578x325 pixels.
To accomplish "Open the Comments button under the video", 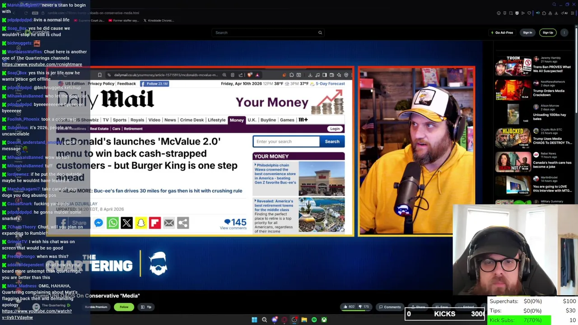I will [389, 307].
